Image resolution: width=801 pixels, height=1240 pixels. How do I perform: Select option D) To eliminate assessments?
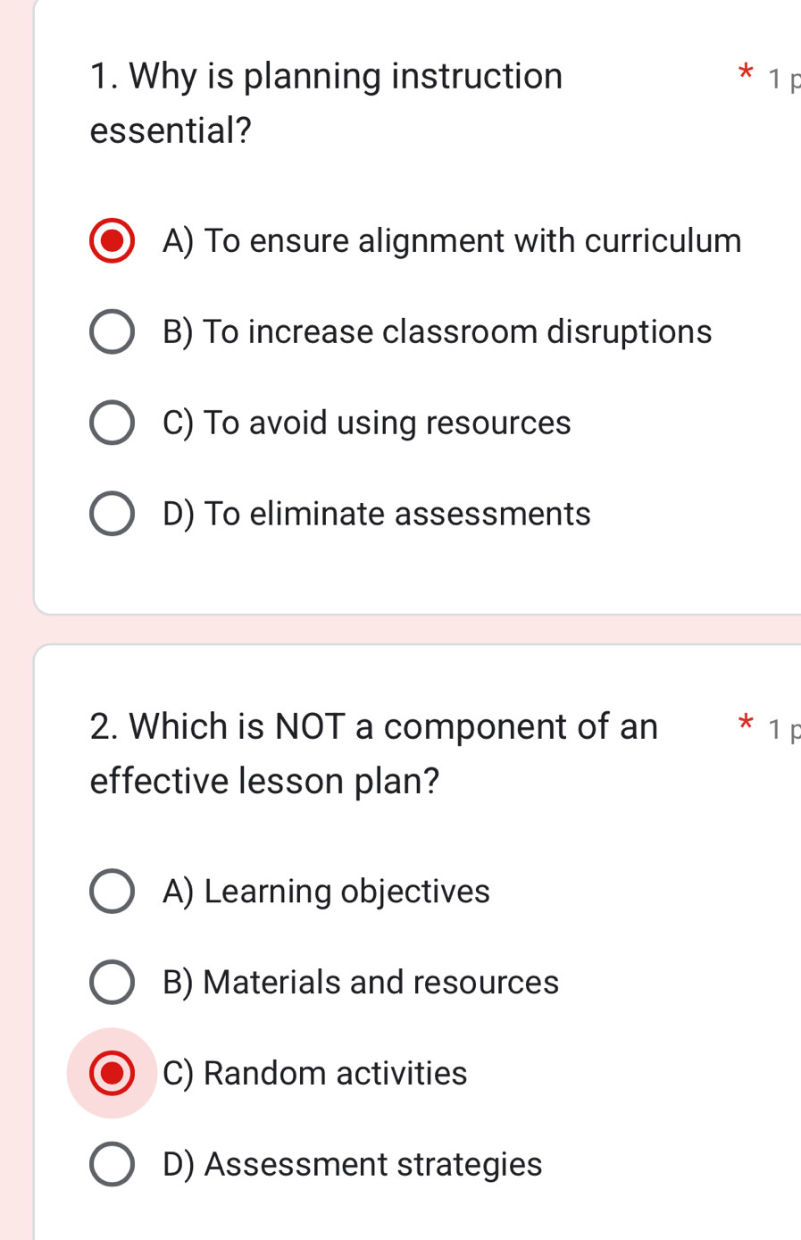point(111,513)
